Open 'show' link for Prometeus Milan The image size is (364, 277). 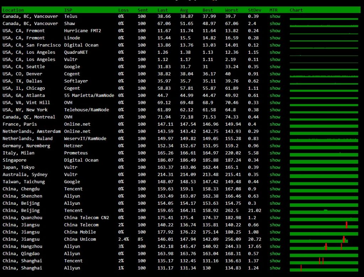point(275,153)
